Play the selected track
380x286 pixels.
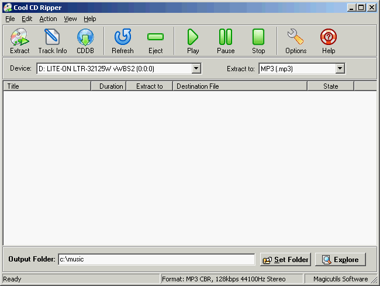click(x=193, y=41)
